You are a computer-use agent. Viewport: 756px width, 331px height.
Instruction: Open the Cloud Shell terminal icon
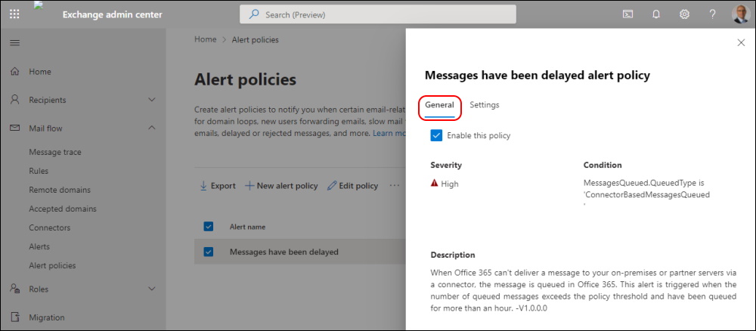[x=627, y=14]
